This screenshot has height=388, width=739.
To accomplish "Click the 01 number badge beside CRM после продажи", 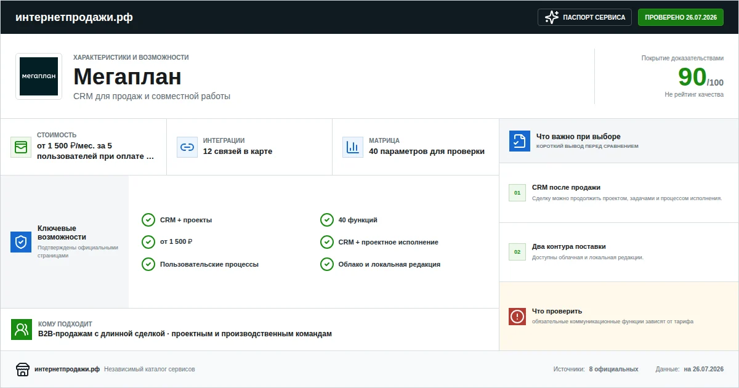I will [x=517, y=193].
